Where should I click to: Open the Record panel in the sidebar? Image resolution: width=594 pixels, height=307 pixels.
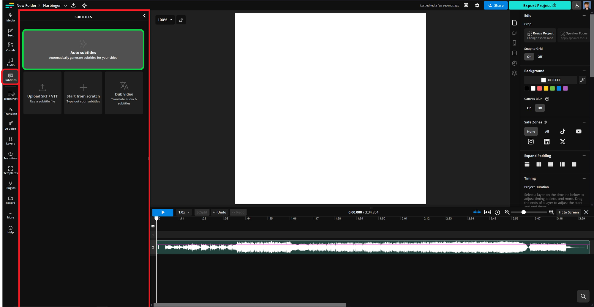tap(10, 200)
